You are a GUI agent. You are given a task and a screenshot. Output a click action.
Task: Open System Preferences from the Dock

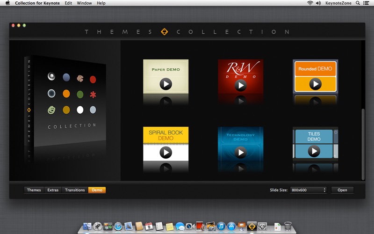[x=262, y=226]
